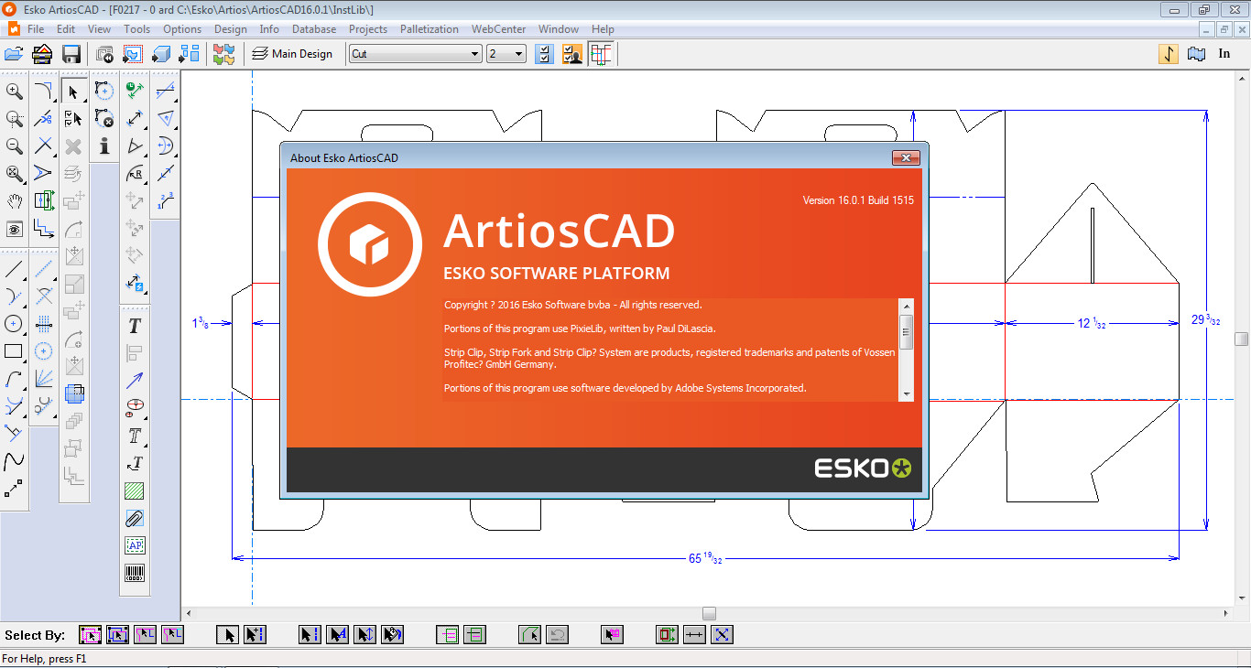Click the For Help, press F1 status text

[44, 659]
